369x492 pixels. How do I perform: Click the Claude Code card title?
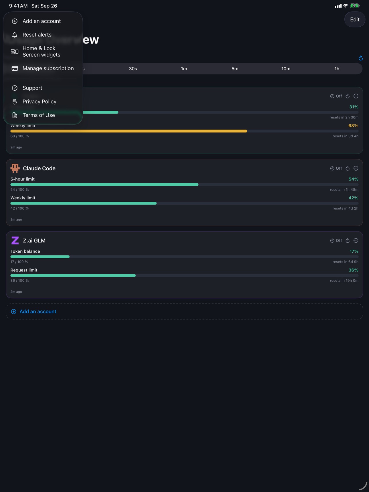click(39, 168)
